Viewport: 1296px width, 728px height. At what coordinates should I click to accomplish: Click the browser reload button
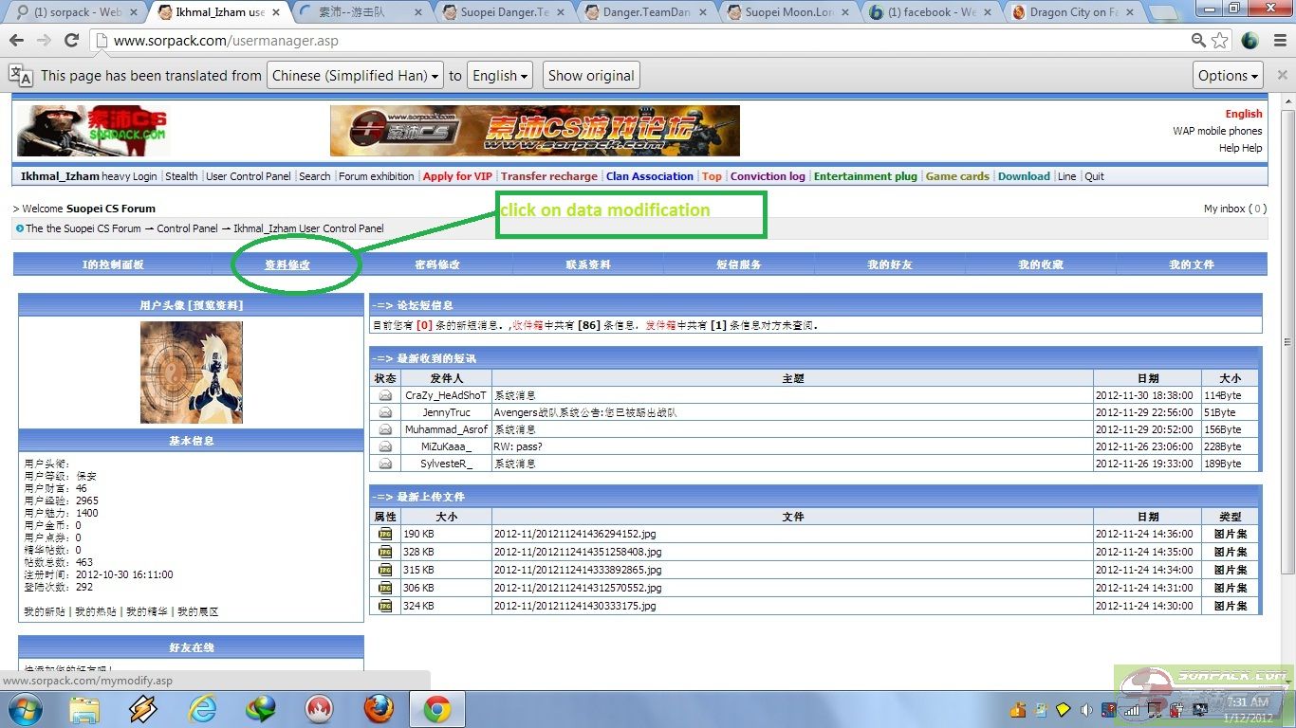pyautogui.click(x=71, y=41)
